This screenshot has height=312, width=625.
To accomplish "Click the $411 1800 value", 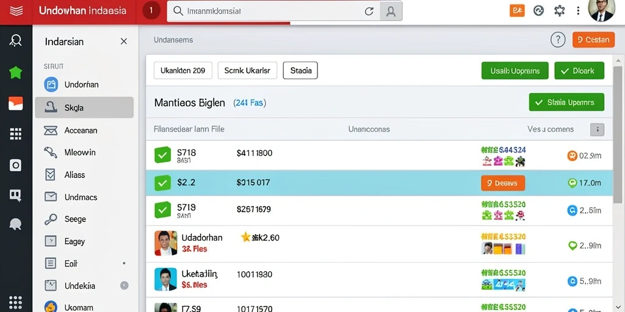I will [255, 153].
